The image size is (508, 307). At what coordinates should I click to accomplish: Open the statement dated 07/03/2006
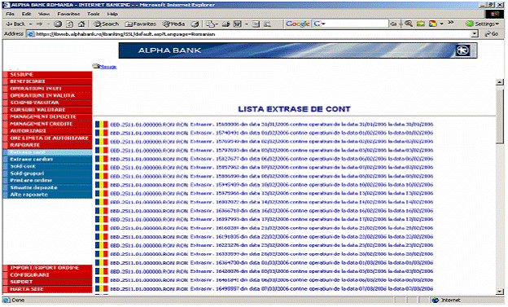pos(271,289)
